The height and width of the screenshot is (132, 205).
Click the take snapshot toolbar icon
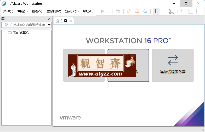pyautogui.click(x=129, y=11)
